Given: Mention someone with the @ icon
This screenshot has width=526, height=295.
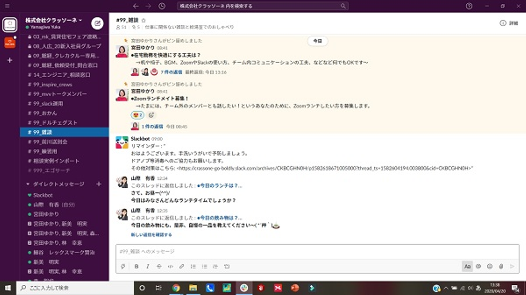Looking at the screenshot, I should [479, 267].
